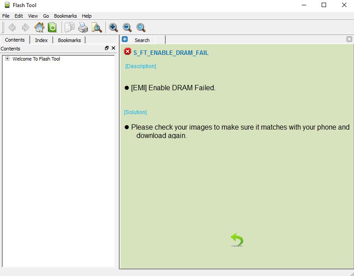Click the green return arrow at page bottom
This screenshot has height=276, width=354.
pyautogui.click(x=237, y=240)
